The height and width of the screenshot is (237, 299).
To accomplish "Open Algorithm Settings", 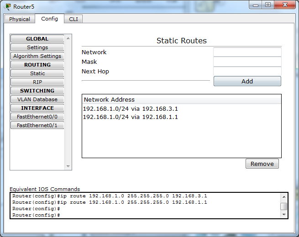I will click(x=37, y=56).
